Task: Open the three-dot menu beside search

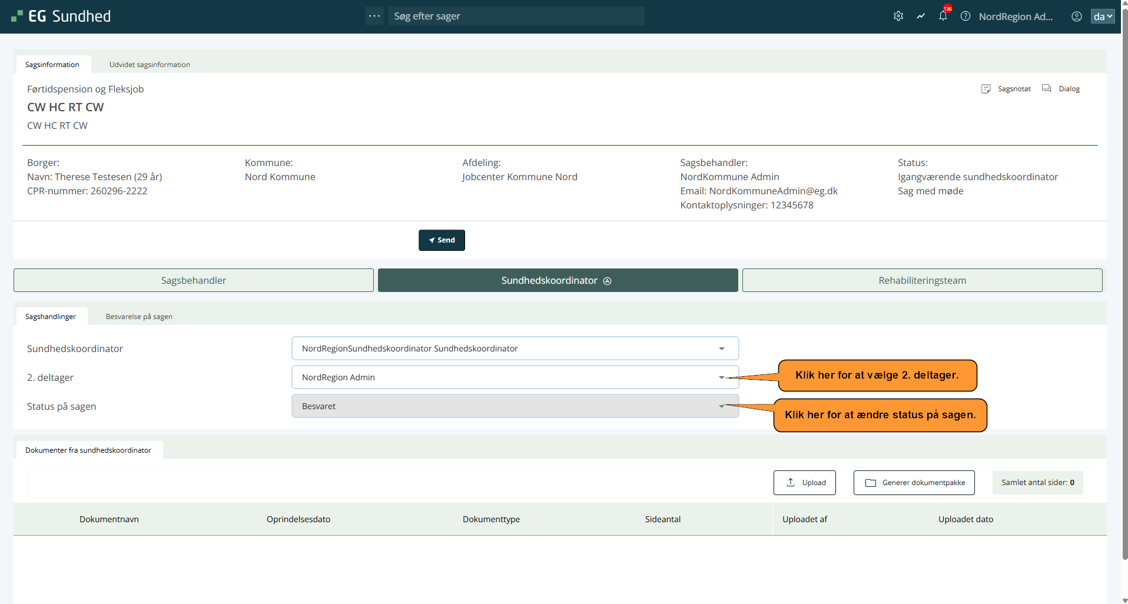Action: click(374, 16)
